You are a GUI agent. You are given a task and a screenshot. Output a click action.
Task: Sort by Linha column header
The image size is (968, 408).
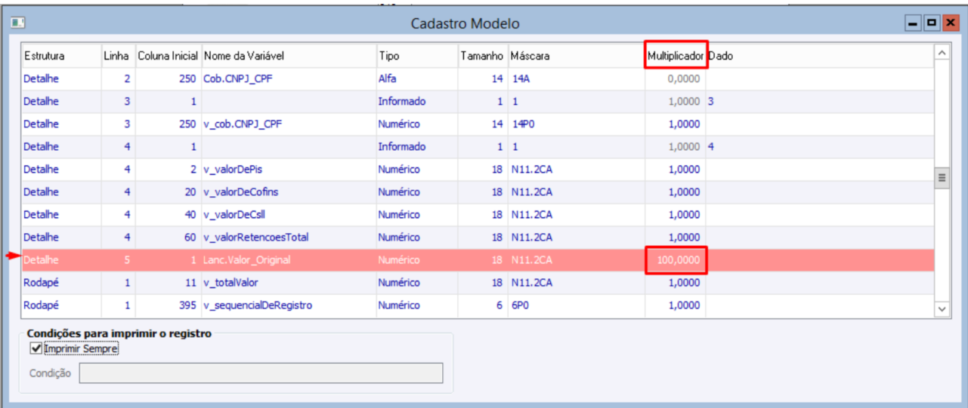117,57
